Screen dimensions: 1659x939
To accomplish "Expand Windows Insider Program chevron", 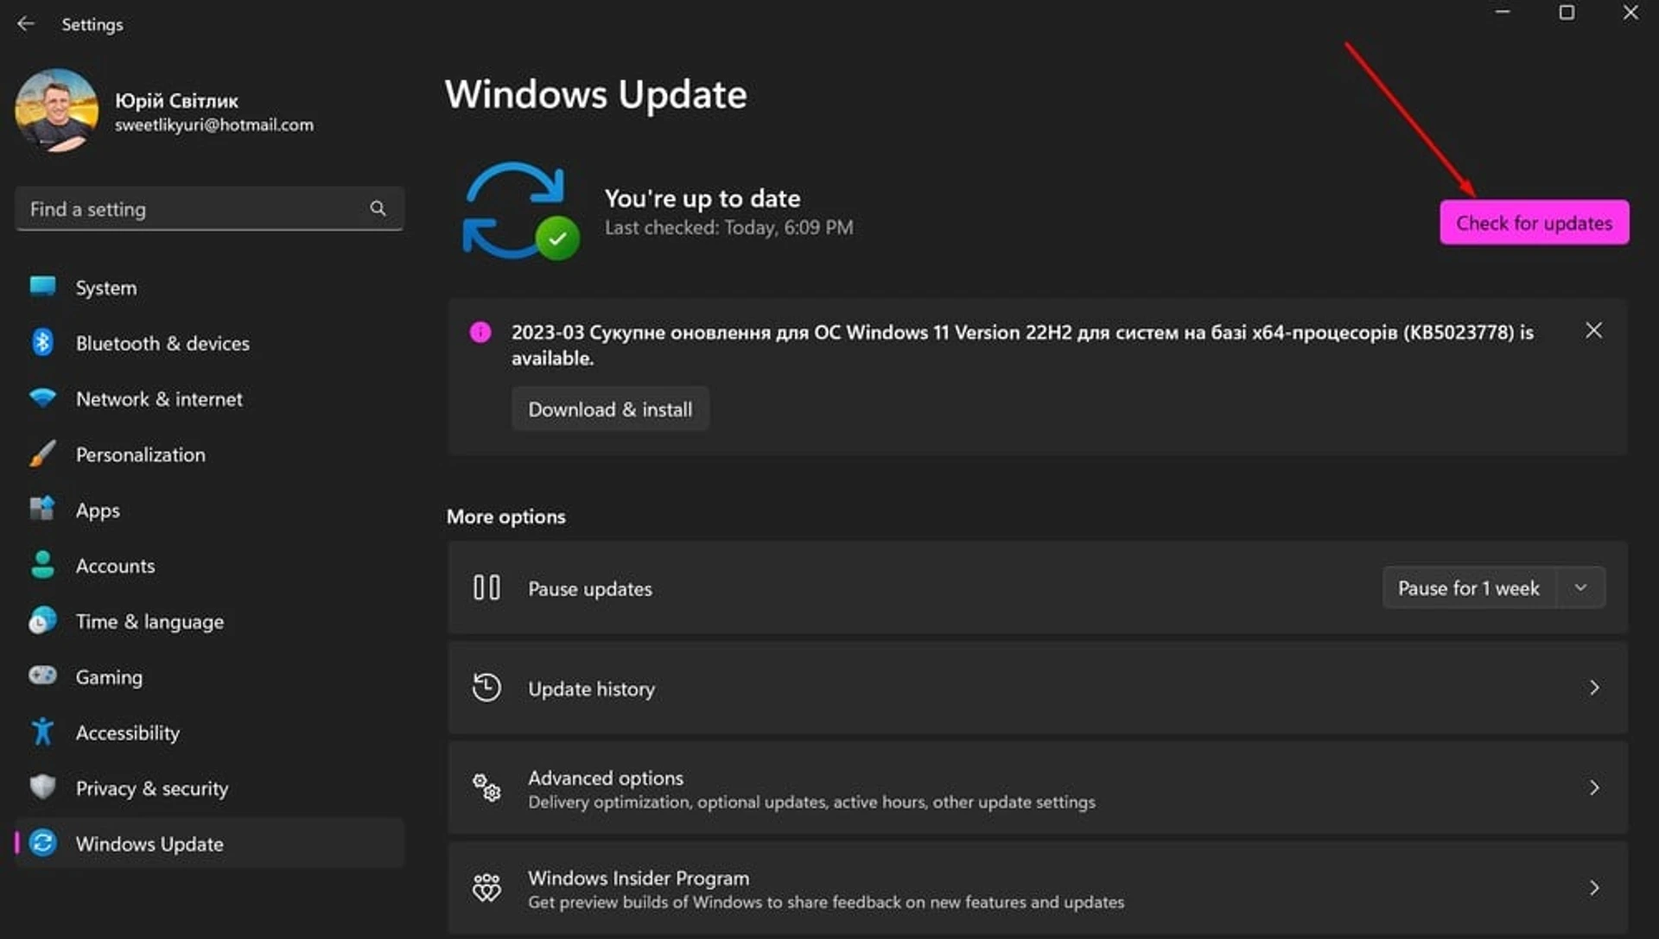I will coord(1594,887).
